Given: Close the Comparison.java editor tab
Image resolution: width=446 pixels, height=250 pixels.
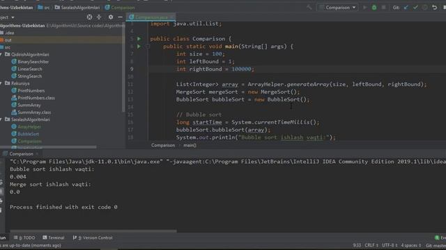Looking at the screenshot, I should pyautogui.click(x=172, y=17).
